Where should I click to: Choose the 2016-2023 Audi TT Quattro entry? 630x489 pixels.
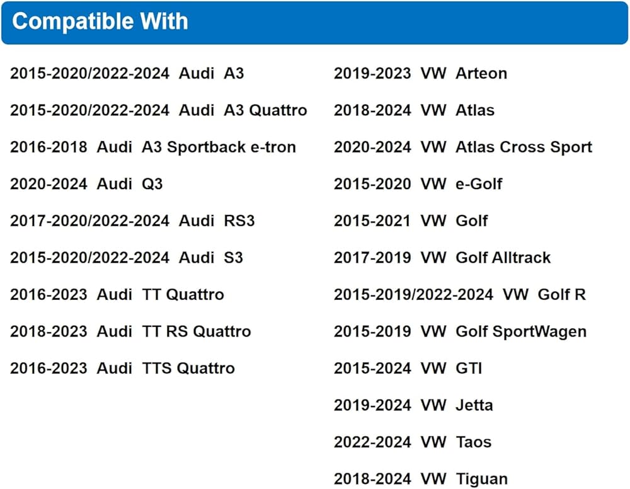tap(117, 294)
